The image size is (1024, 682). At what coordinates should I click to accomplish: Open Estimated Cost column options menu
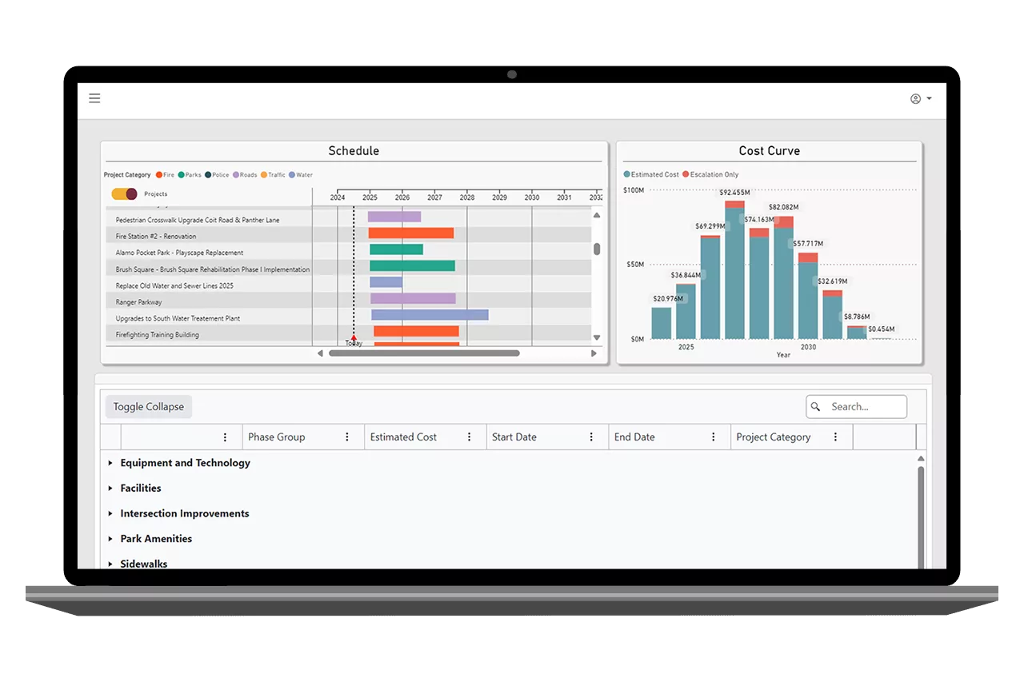[470, 437]
